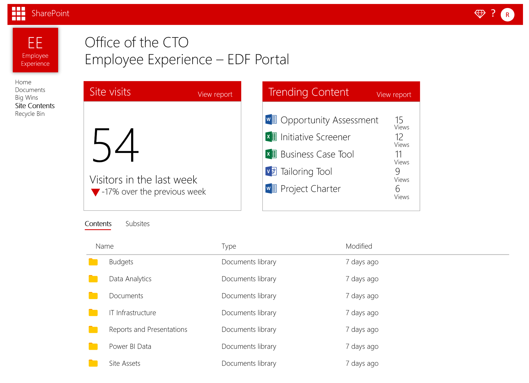This screenshot has width=529, height=383.
Task: Sort by the Modified column header
Action: tap(359, 246)
